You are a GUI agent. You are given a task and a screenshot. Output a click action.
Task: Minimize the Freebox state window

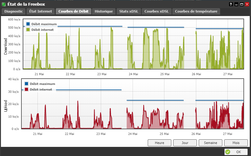coord(236,4)
